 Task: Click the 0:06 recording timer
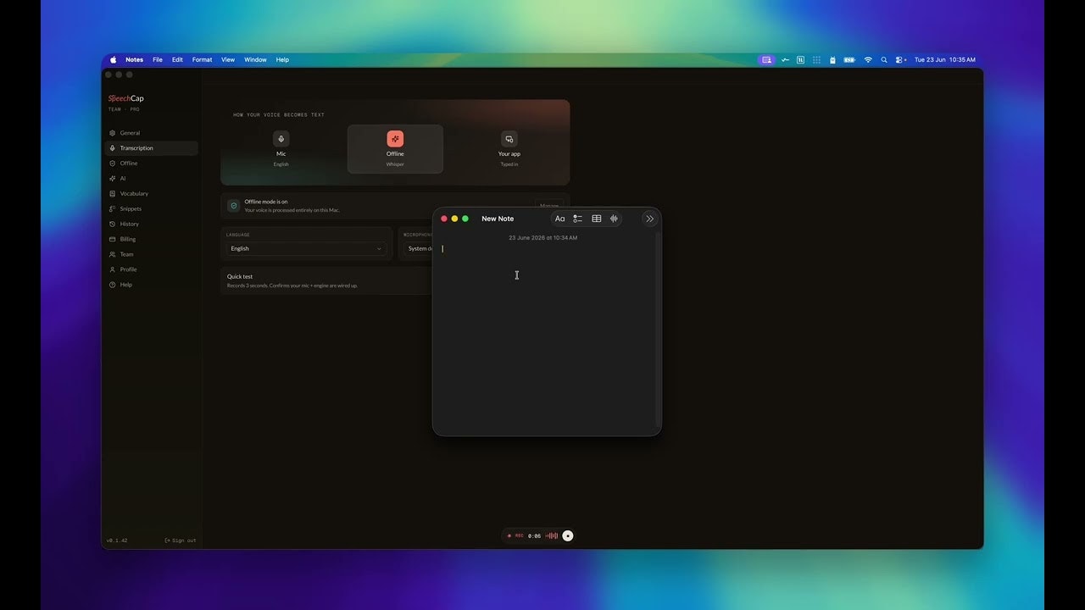pos(534,535)
